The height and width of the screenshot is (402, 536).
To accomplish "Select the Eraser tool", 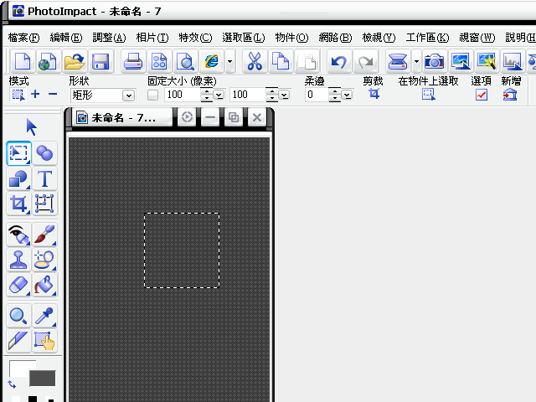I will click(x=18, y=285).
